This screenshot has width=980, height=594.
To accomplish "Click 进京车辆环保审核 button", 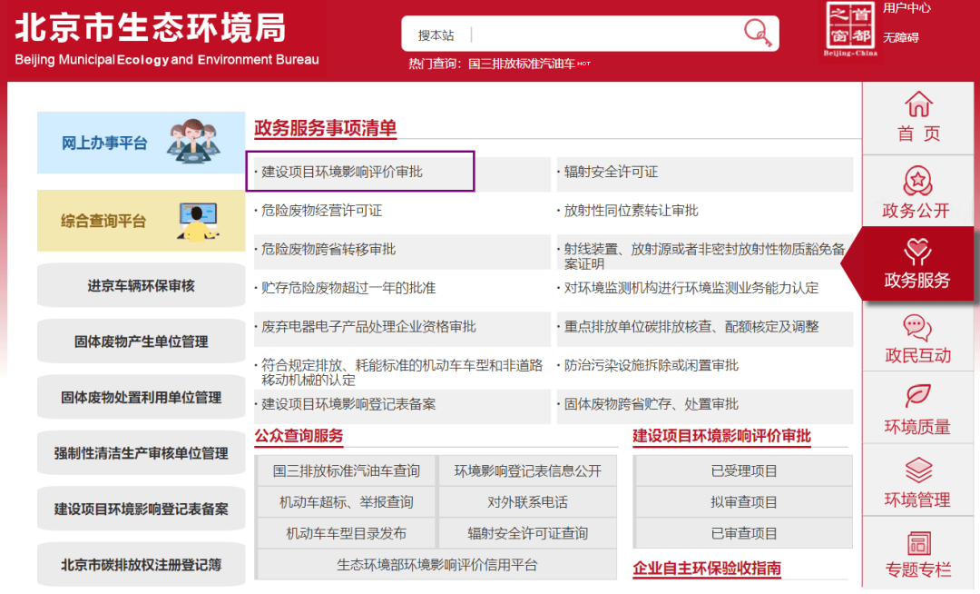I will tap(141, 286).
